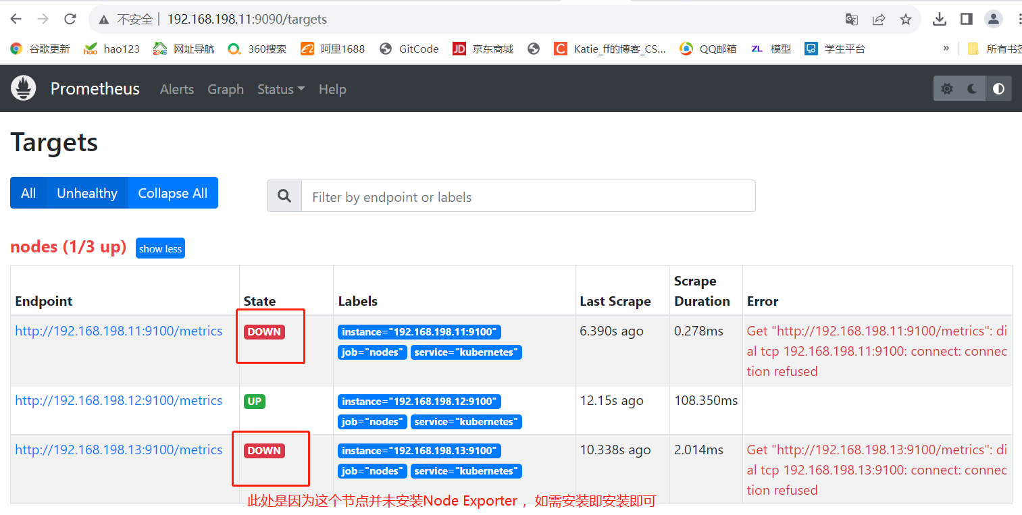Screen dimensions: 1022x515
Task: Click the browser back arrow
Action: (x=16, y=19)
